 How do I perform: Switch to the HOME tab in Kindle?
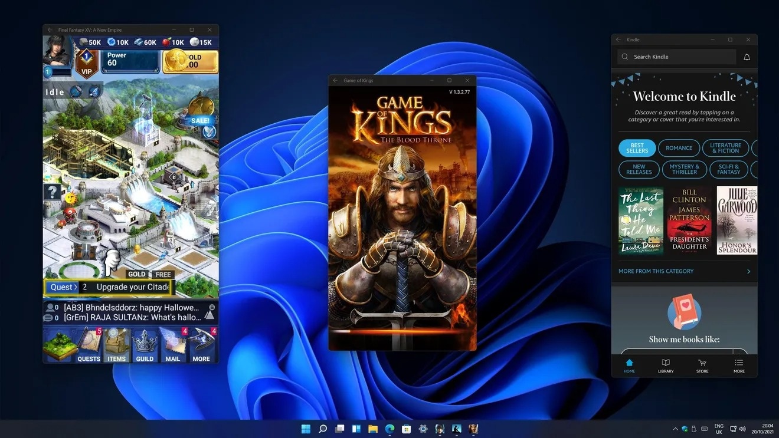[x=629, y=364]
